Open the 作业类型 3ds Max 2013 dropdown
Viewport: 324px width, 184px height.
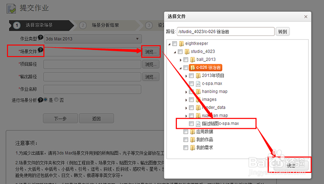(93, 39)
